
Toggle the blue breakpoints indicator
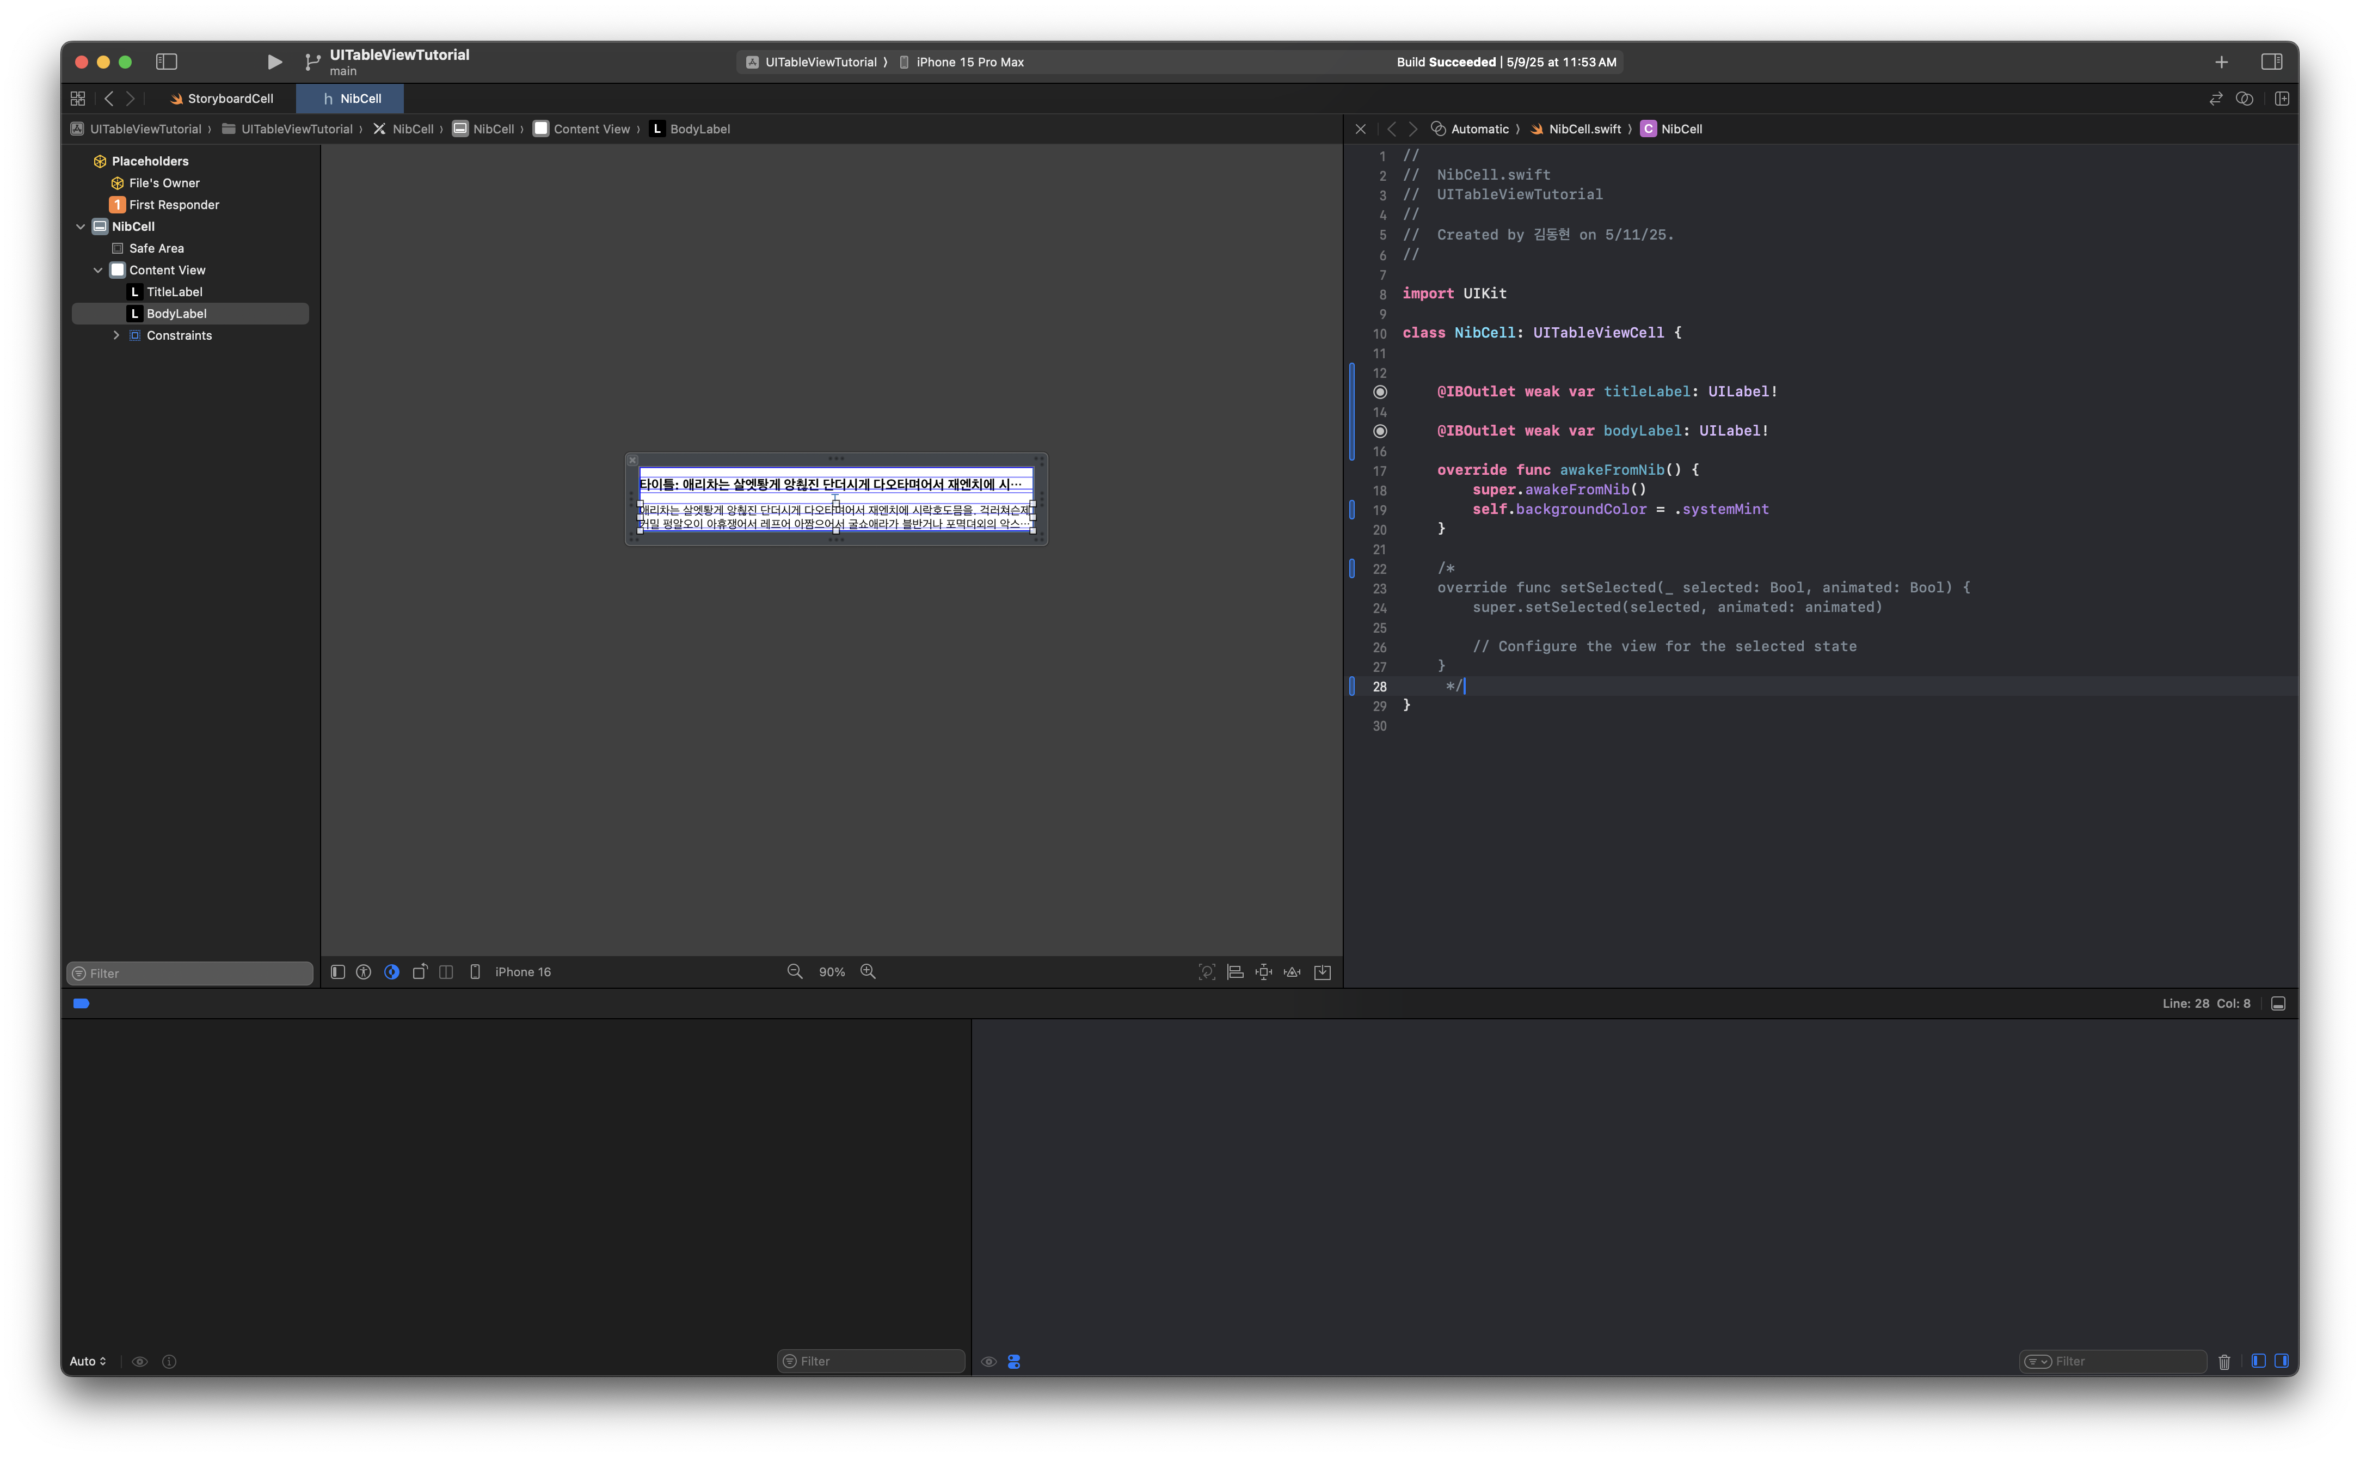81,1003
